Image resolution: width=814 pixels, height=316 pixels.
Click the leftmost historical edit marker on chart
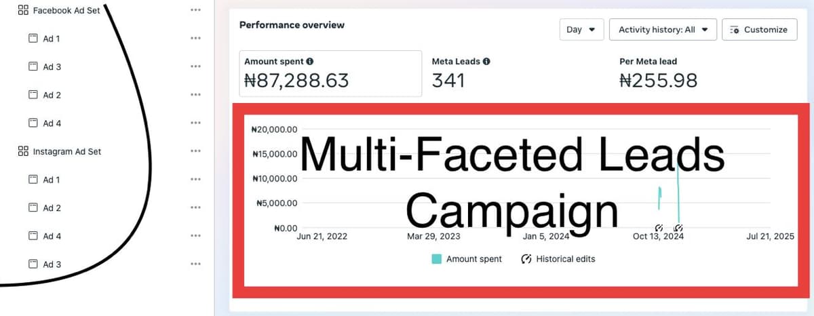[x=659, y=228]
